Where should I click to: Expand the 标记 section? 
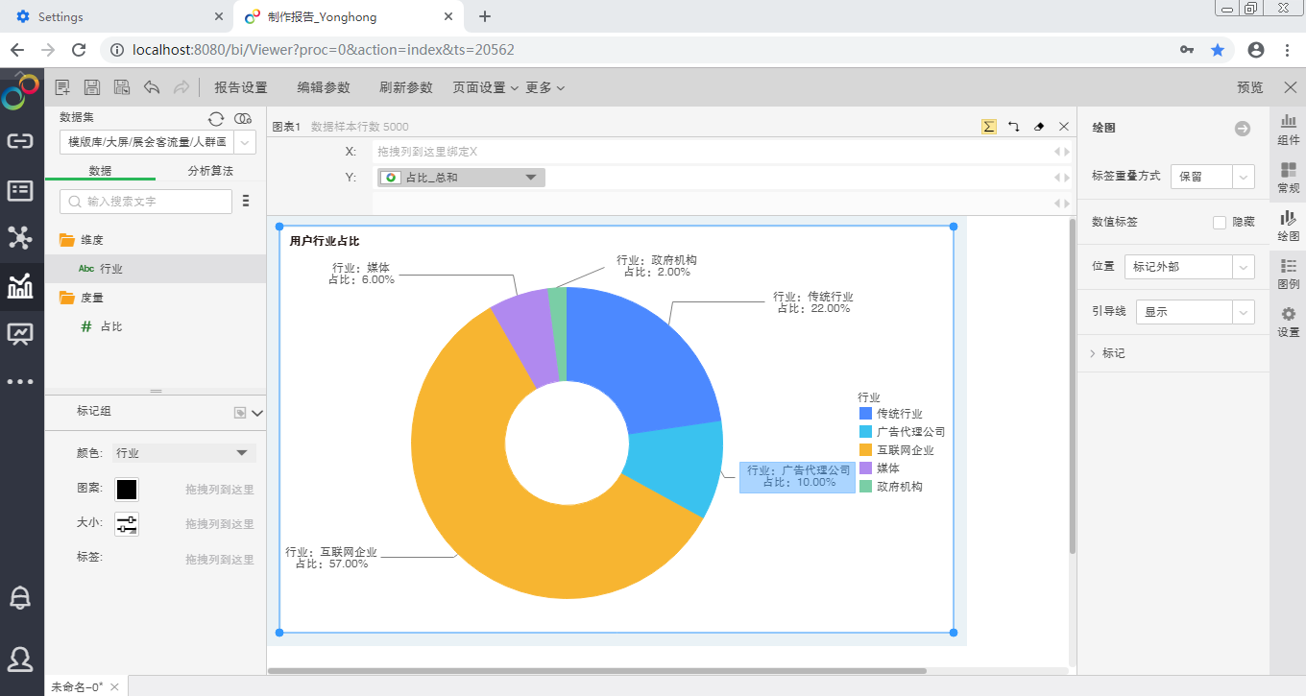(1113, 353)
